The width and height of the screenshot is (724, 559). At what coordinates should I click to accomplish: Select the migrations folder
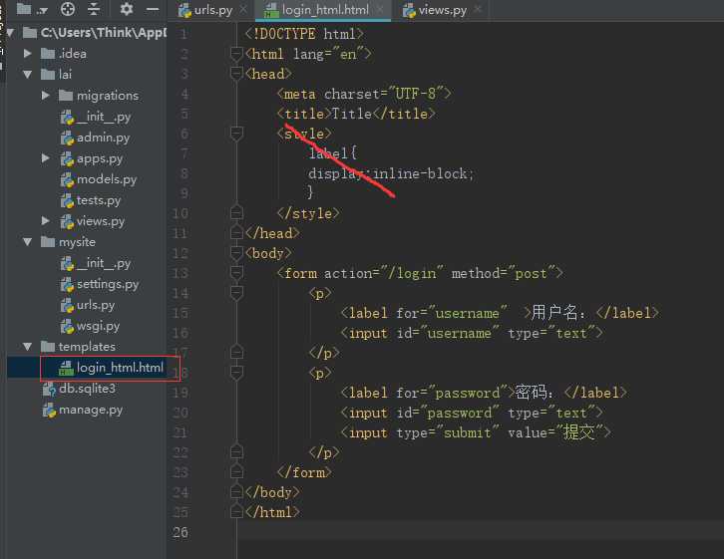(99, 96)
